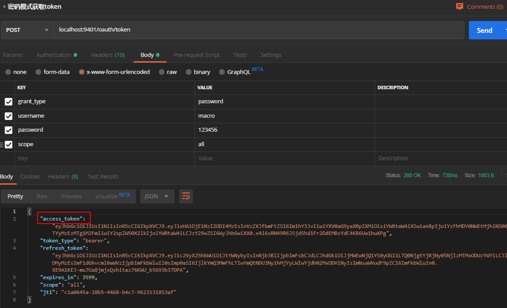Click the Send button
The image size is (507, 308).
[x=484, y=30]
